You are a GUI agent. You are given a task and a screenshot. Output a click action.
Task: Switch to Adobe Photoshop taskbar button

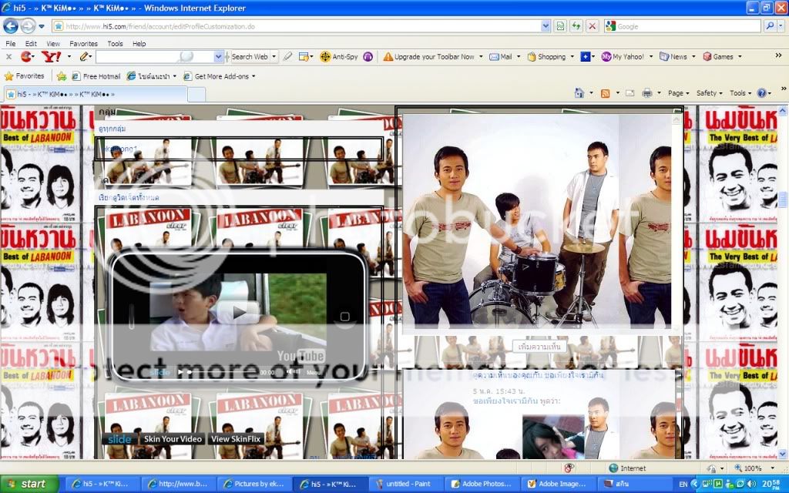click(482, 484)
